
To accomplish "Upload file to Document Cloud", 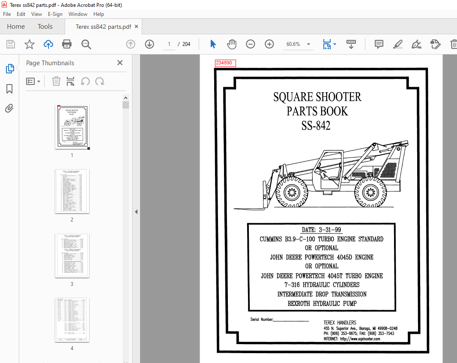I will (x=48, y=44).
